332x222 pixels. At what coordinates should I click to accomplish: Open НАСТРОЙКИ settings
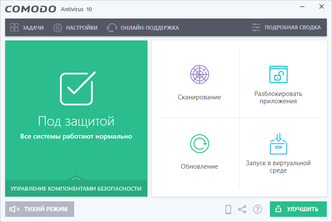tap(75, 28)
